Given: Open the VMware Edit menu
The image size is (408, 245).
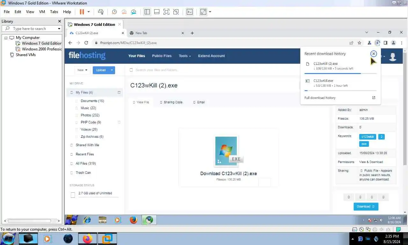Looking at the screenshot, I should tap(18, 12).
